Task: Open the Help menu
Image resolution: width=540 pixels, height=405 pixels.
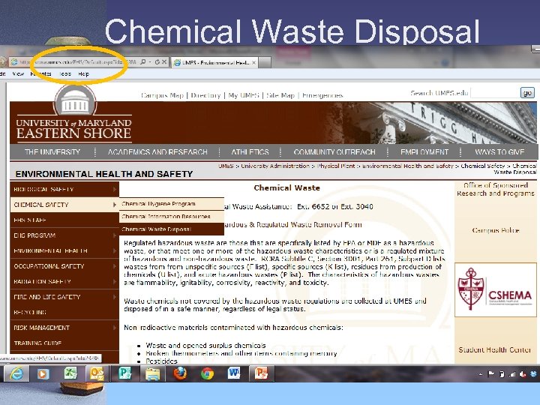Action: 83,73
